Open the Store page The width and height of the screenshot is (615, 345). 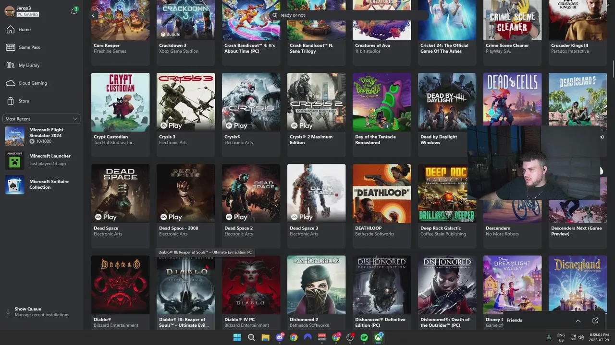40,101
